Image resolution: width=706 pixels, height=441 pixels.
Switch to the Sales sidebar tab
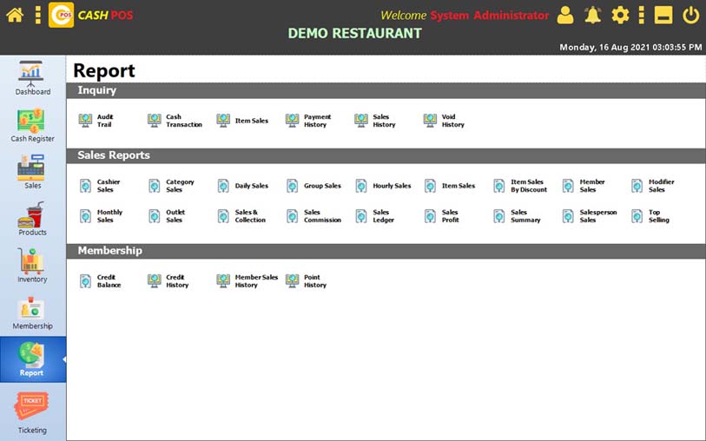(32, 172)
